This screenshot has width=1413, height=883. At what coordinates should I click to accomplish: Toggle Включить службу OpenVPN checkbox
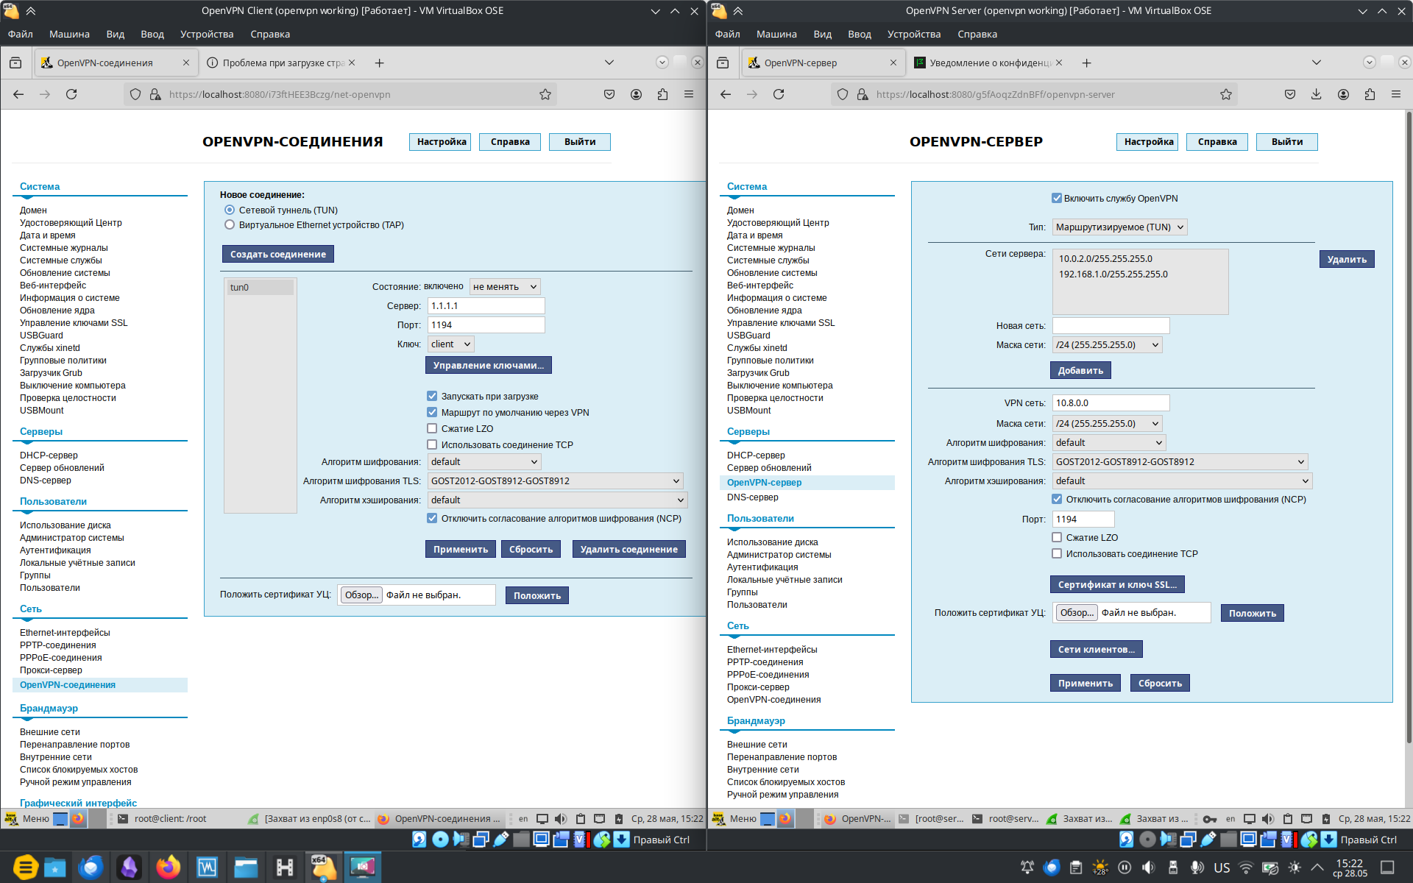tap(1057, 199)
